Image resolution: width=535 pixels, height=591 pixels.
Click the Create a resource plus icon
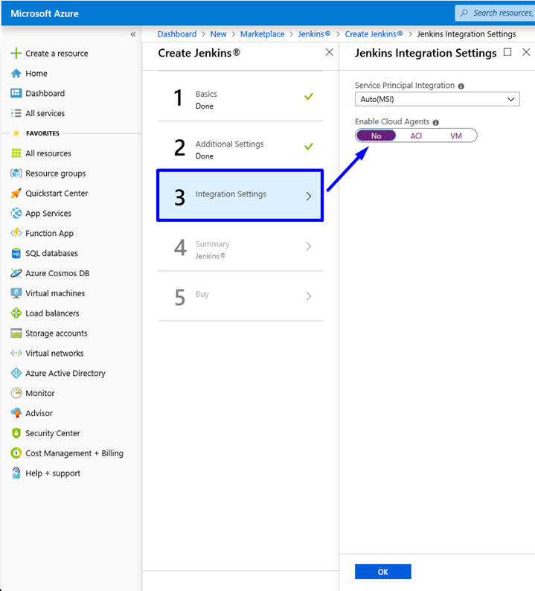tap(16, 53)
